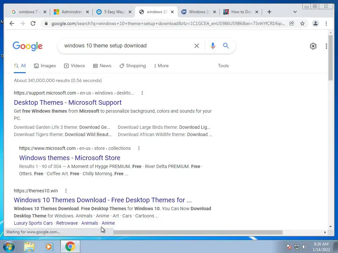This screenshot has height=253, width=338.
Task: Open the clock showing 8:26 AM
Action: tap(321, 247)
